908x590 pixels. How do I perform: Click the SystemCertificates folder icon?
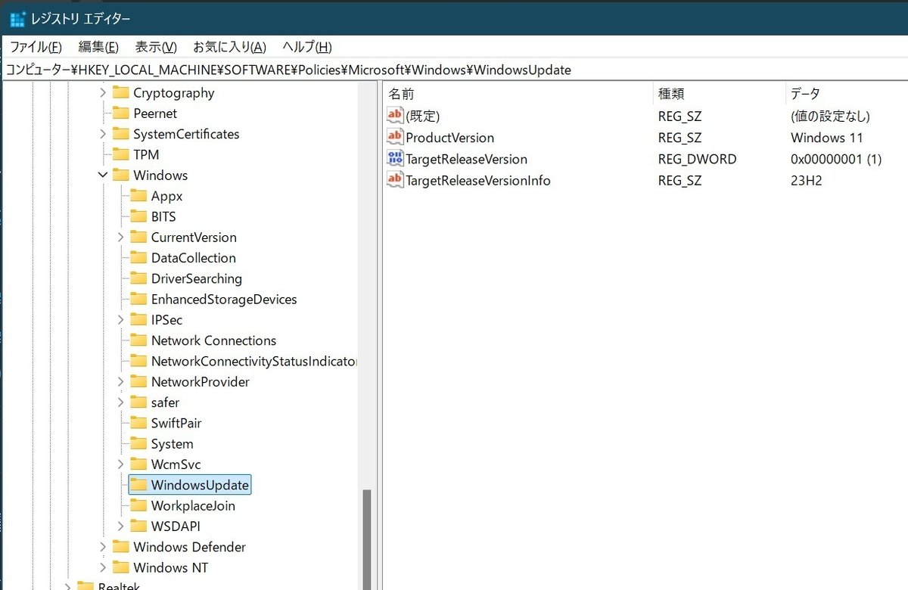tap(121, 134)
